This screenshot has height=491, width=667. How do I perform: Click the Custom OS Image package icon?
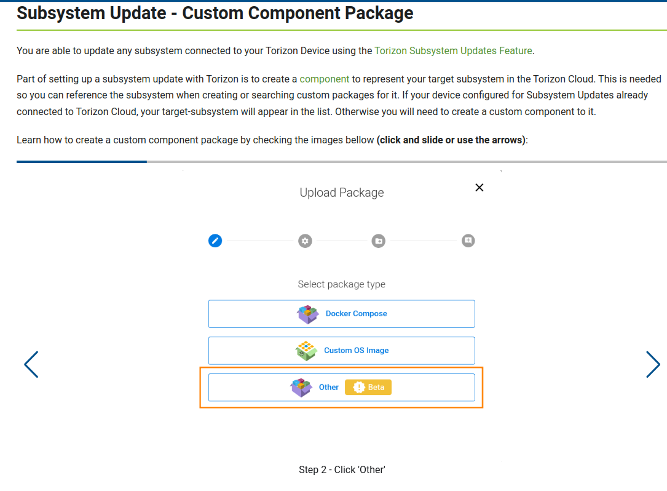tap(306, 351)
